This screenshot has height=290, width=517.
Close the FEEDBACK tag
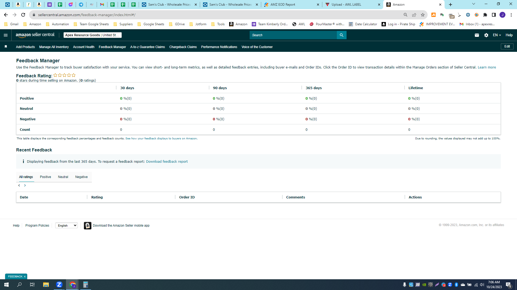tap(25, 277)
